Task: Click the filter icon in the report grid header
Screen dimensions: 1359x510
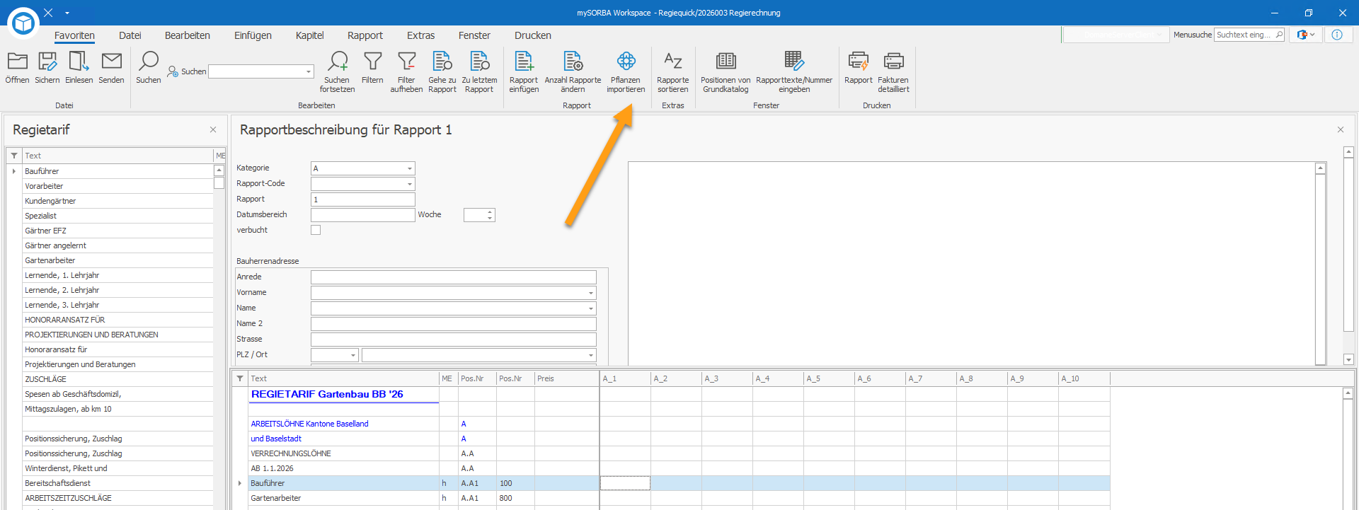Action: click(x=240, y=378)
